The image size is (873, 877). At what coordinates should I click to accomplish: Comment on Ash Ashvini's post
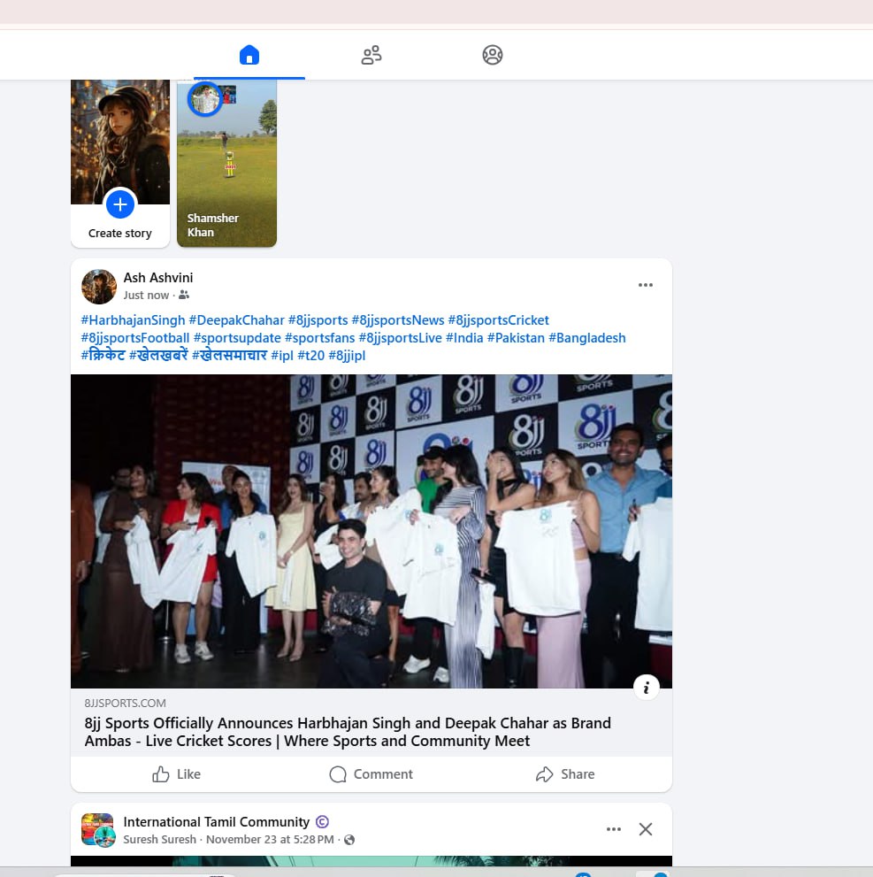[x=371, y=774]
